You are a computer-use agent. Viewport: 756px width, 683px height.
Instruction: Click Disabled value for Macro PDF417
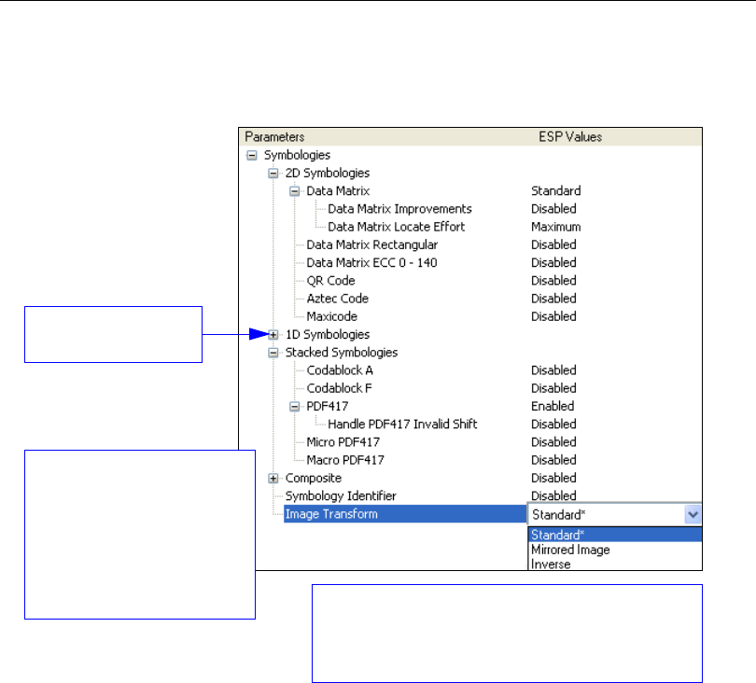[x=553, y=460]
